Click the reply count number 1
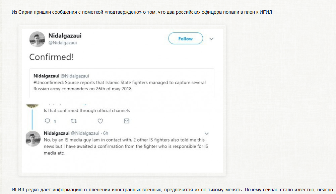This screenshot has width=336, height=194. click(55, 121)
